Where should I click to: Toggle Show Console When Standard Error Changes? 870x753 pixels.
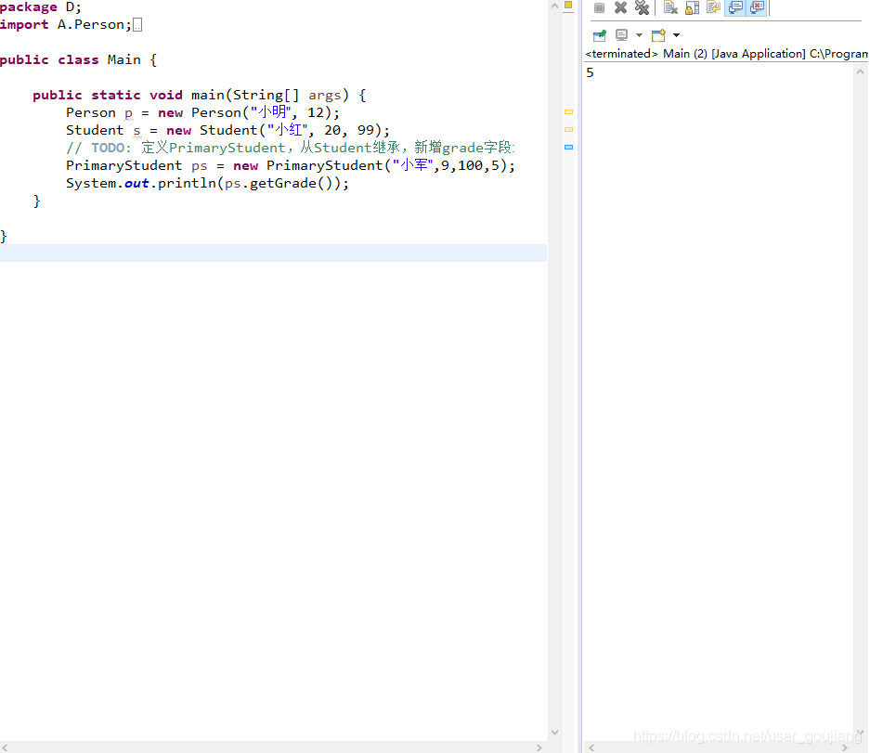coord(757,7)
